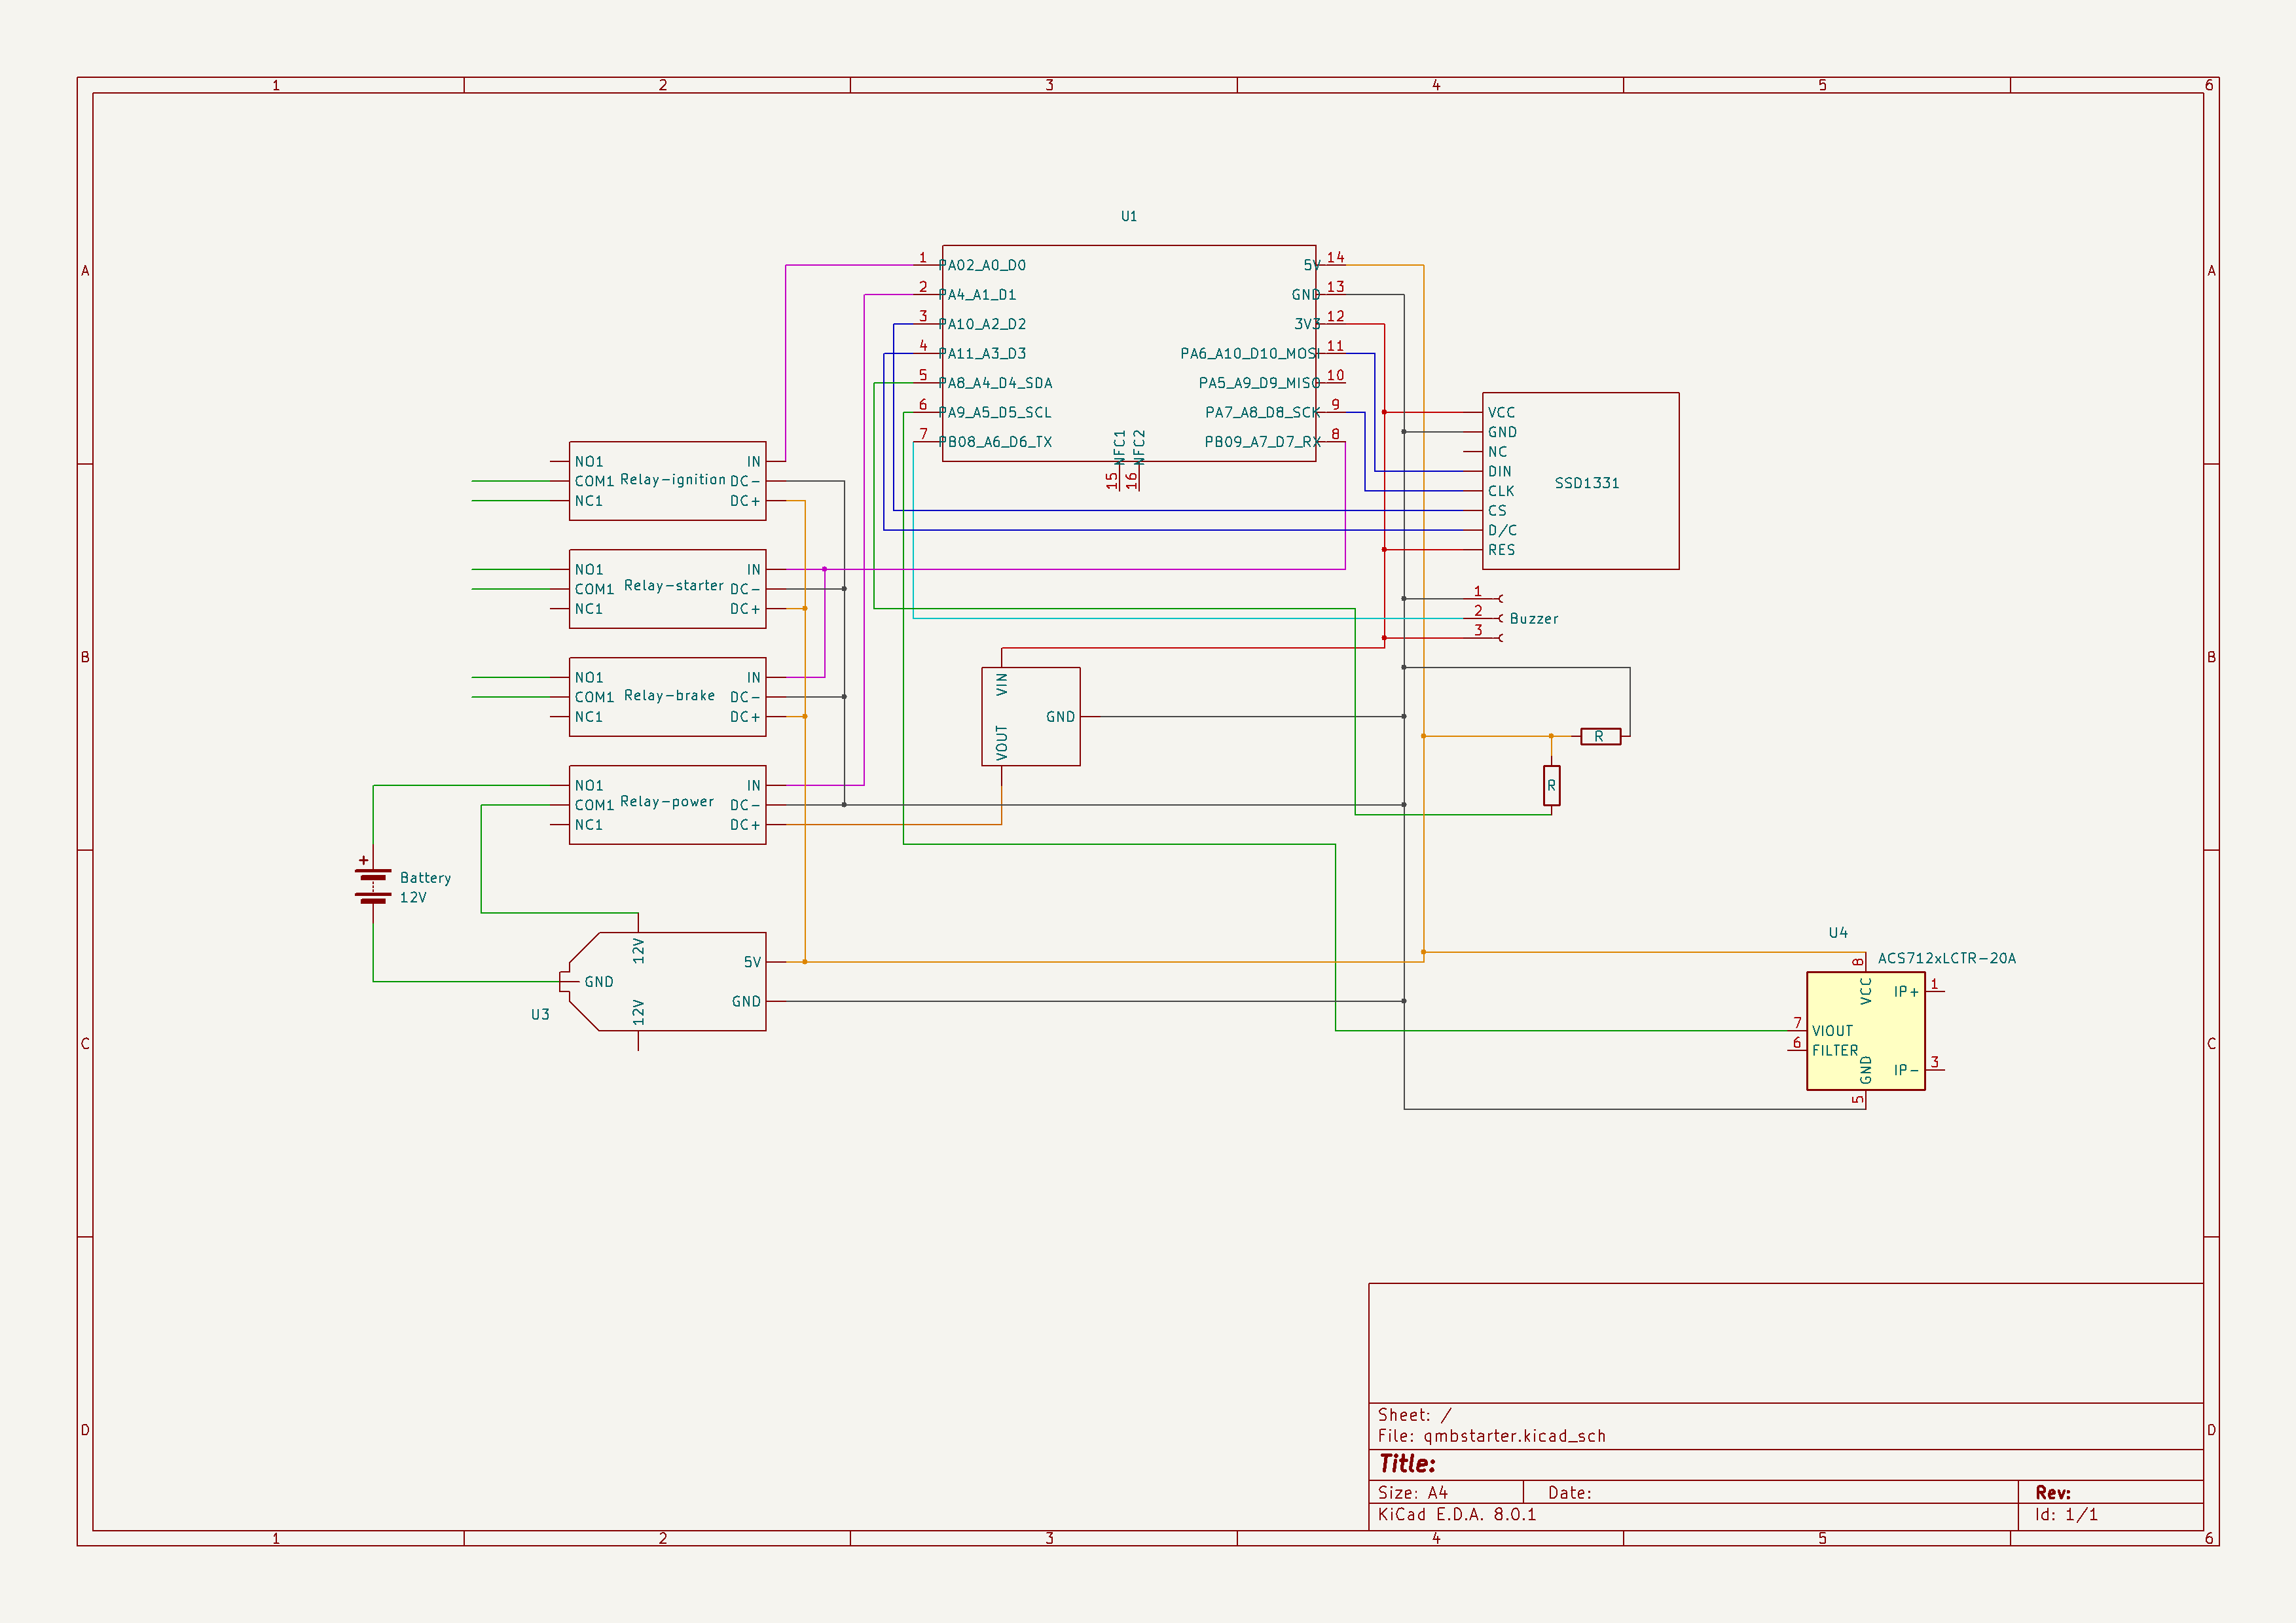The width and height of the screenshot is (2296, 1623).
Task: Click the CS pin on SSD1331
Action: [1497, 510]
